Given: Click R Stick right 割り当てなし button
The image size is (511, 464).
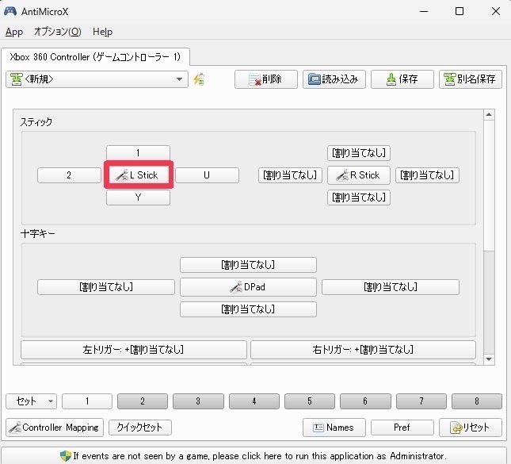Looking at the screenshot, I should (x=427, y=175).
